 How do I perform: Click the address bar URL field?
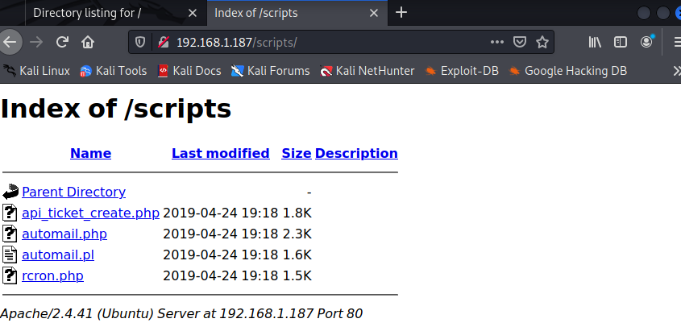tap(322, 42)
